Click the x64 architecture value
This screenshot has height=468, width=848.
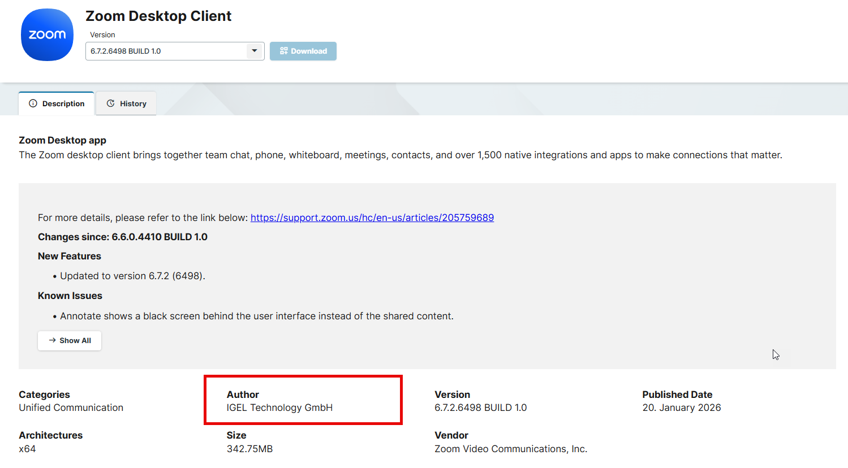pos(27,449)
